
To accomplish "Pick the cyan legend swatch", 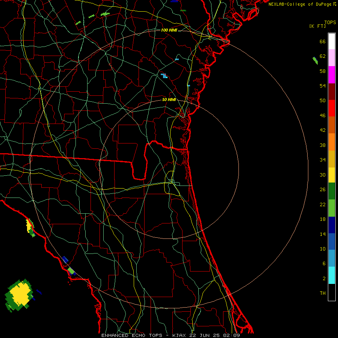I will pos(332,275).
